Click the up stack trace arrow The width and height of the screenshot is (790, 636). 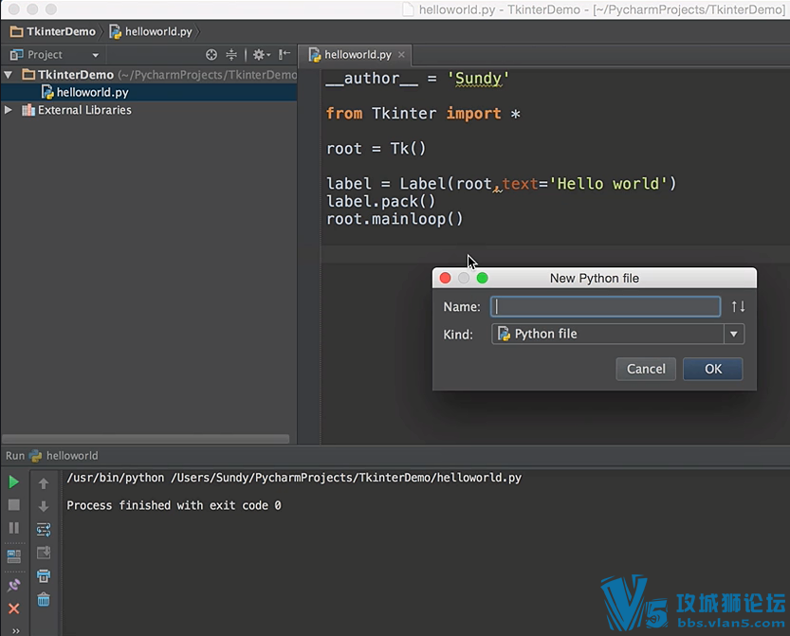pos(44,484)
